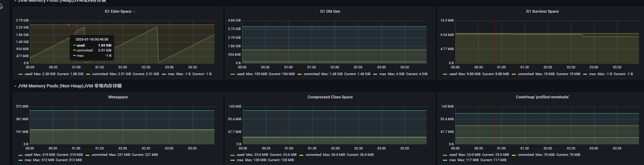This screenshot has height=165, width=644.
Task: Click the yellow 'commited' color swatch in G1 Old Gen legend
Action: point(300,74)
